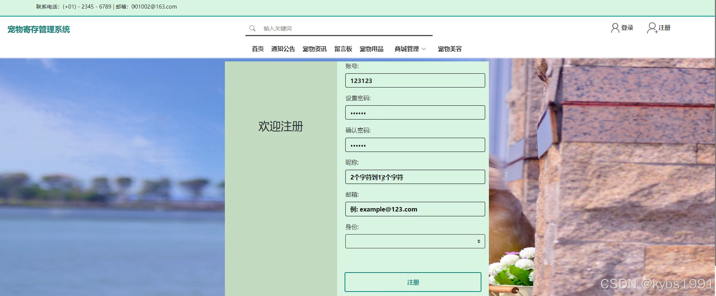Click the 设置密码: label
This screenshot has width=716, height=296.
click(x=358, y=98)
